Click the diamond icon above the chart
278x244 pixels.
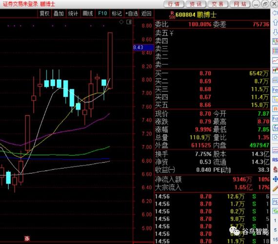[121, 22]
